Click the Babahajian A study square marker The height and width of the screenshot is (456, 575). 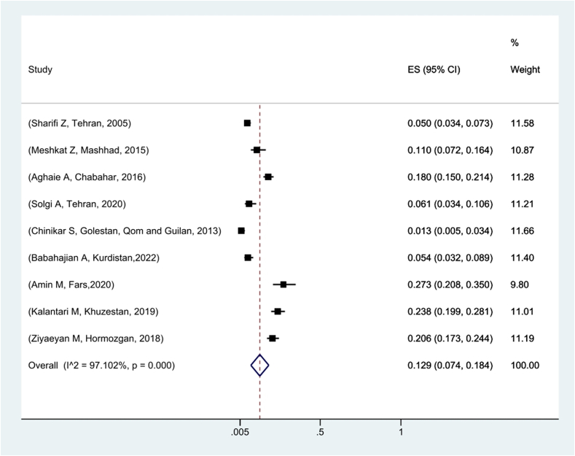tap(248, 258)
